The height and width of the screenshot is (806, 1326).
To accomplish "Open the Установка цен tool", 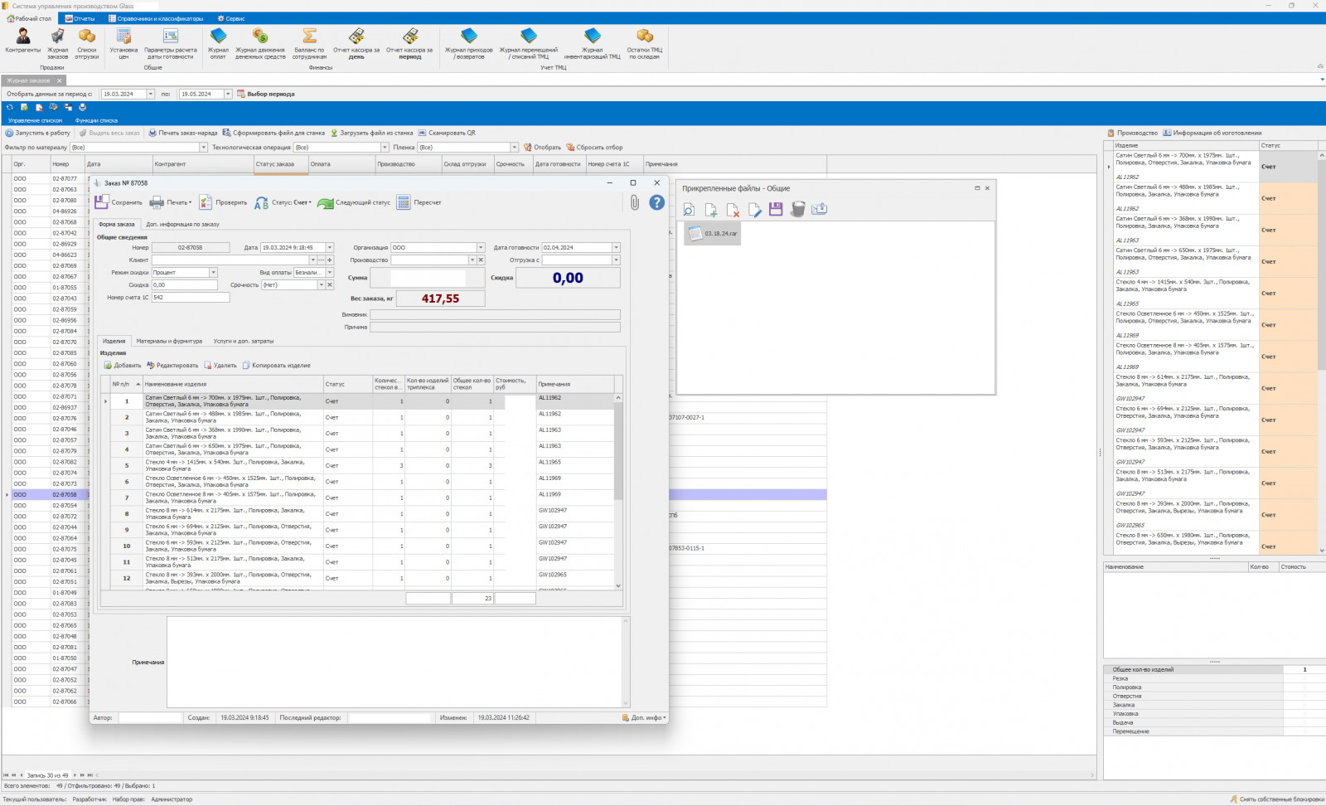I will point(123,43).
